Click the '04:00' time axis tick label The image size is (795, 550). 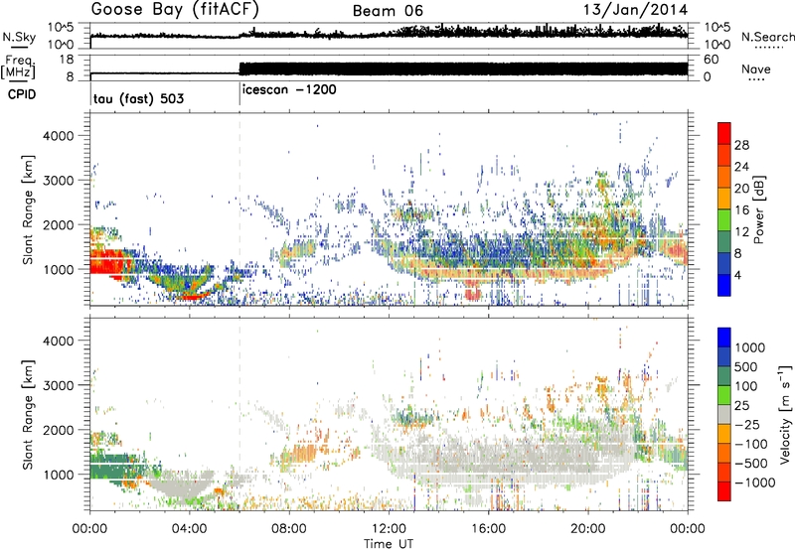pos(189,529)
